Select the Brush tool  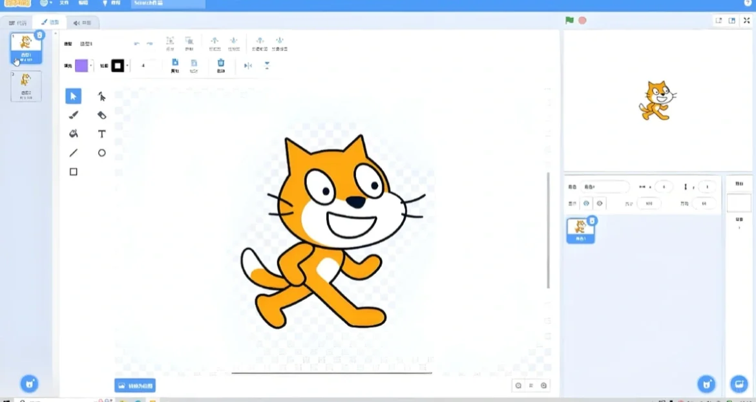[73, 114]
